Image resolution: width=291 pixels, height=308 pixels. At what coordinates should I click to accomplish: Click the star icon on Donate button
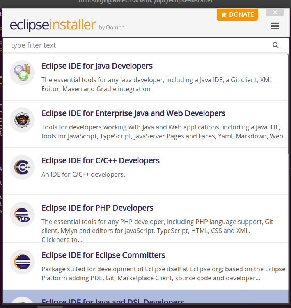coord(224,14)
